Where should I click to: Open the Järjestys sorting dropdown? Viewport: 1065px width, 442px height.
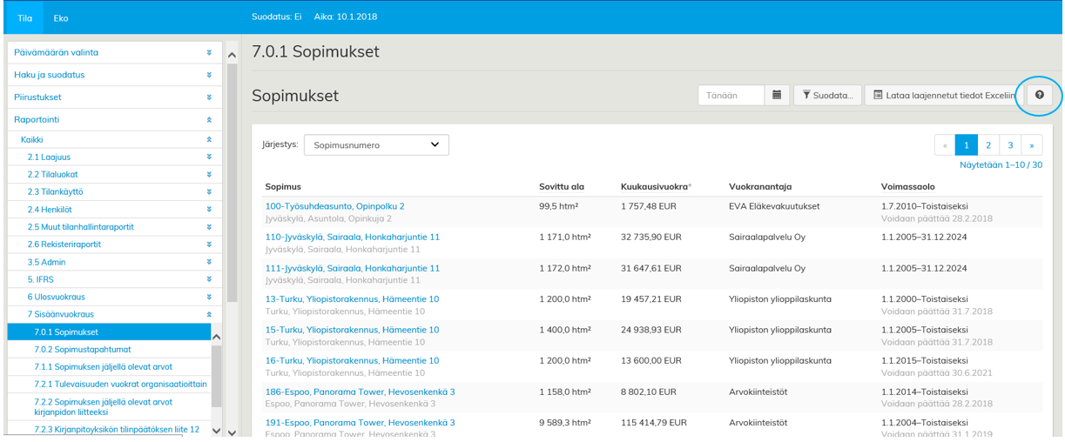(x=376, y=145)
